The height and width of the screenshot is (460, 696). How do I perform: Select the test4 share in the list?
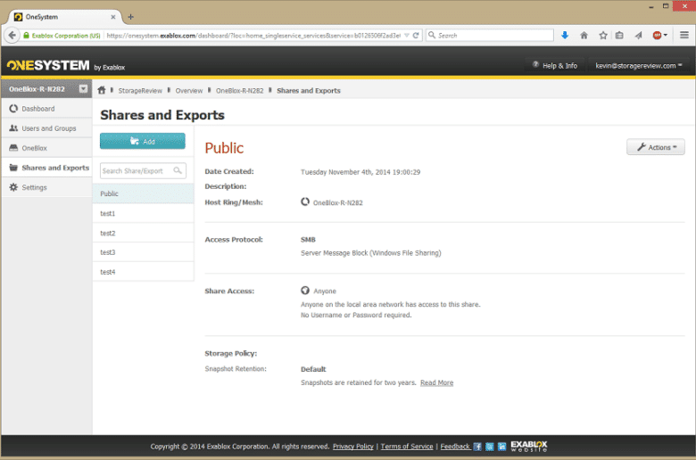coord(144,272)
